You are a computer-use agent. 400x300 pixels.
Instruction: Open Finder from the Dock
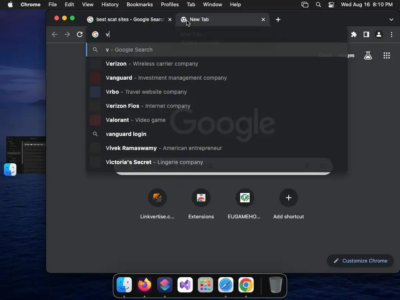coord(124,285)
